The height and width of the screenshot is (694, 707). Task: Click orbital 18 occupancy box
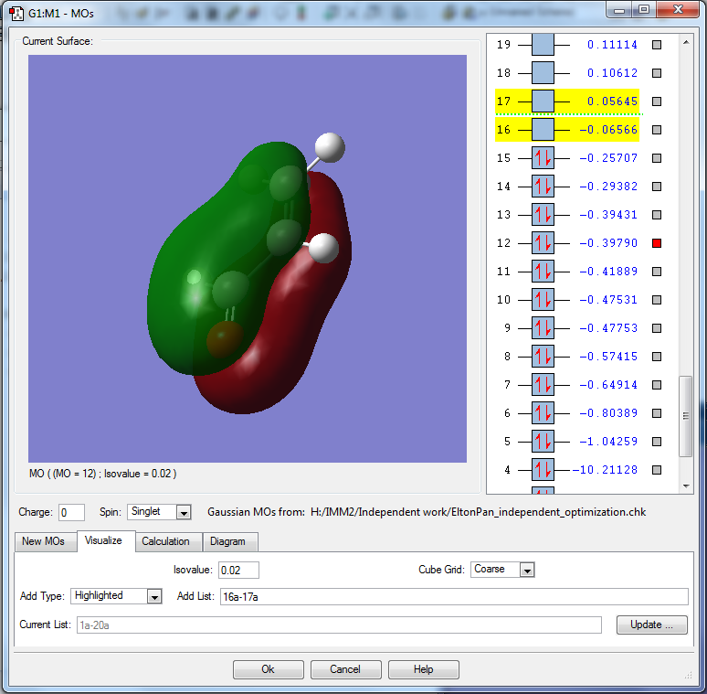coord(543,73)
